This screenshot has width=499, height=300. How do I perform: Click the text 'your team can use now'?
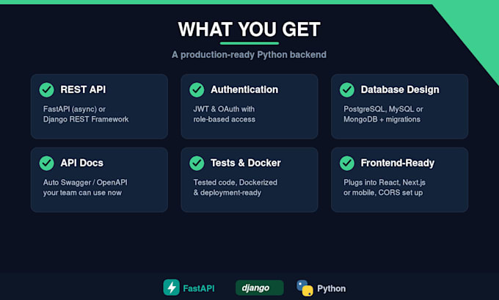(x=82, y=193)
